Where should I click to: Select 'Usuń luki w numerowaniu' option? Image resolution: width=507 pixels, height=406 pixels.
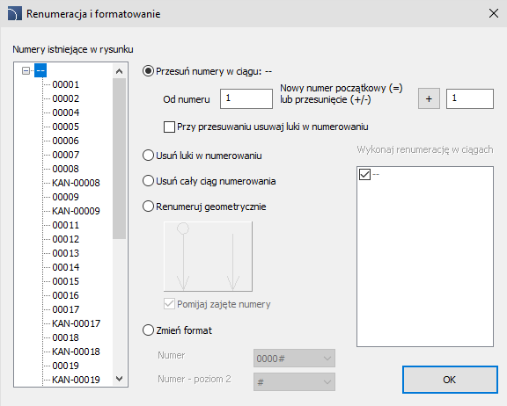pos(148,156)
